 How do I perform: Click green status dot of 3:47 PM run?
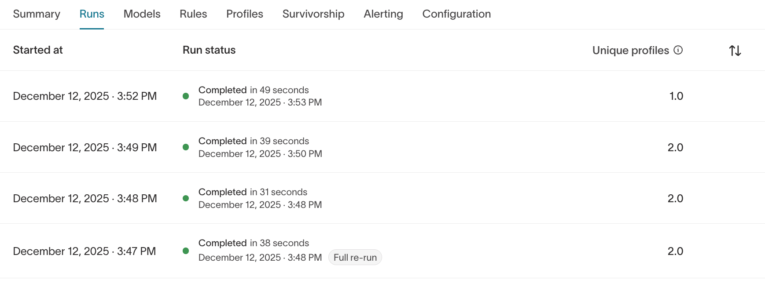(x=186, y=251)
